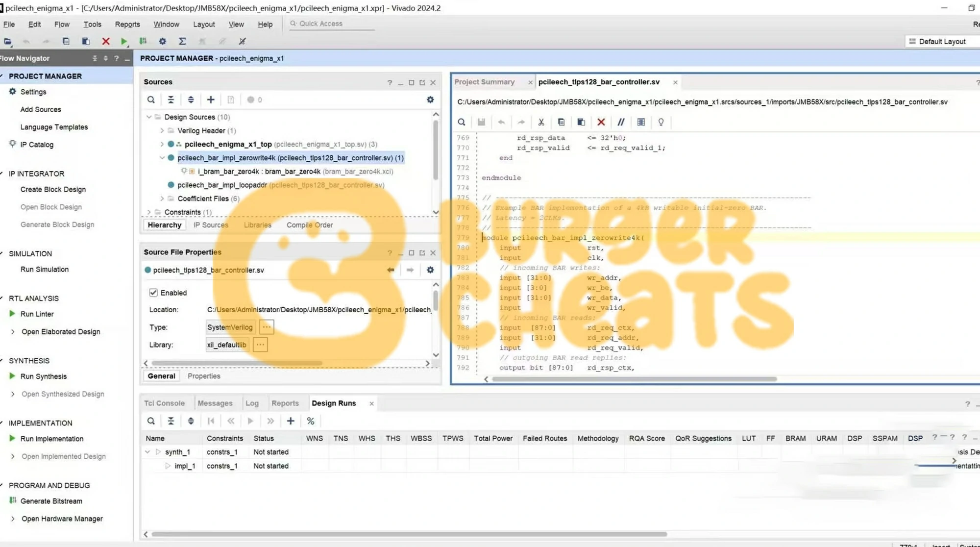Open the Reports menu
Viewport: 980px width, 547px height.
pos(127,24)
